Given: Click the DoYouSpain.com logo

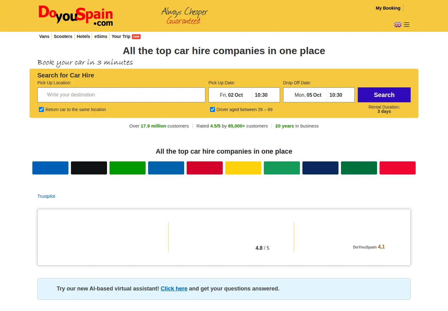Looking at the screenshot, I should [76, 16].
